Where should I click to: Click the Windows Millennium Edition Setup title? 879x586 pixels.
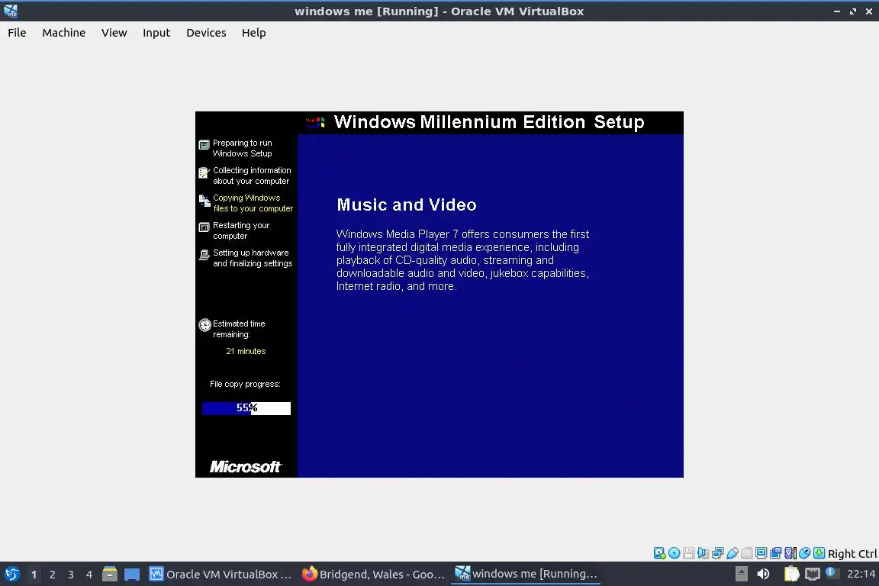(x=489, y=122)
